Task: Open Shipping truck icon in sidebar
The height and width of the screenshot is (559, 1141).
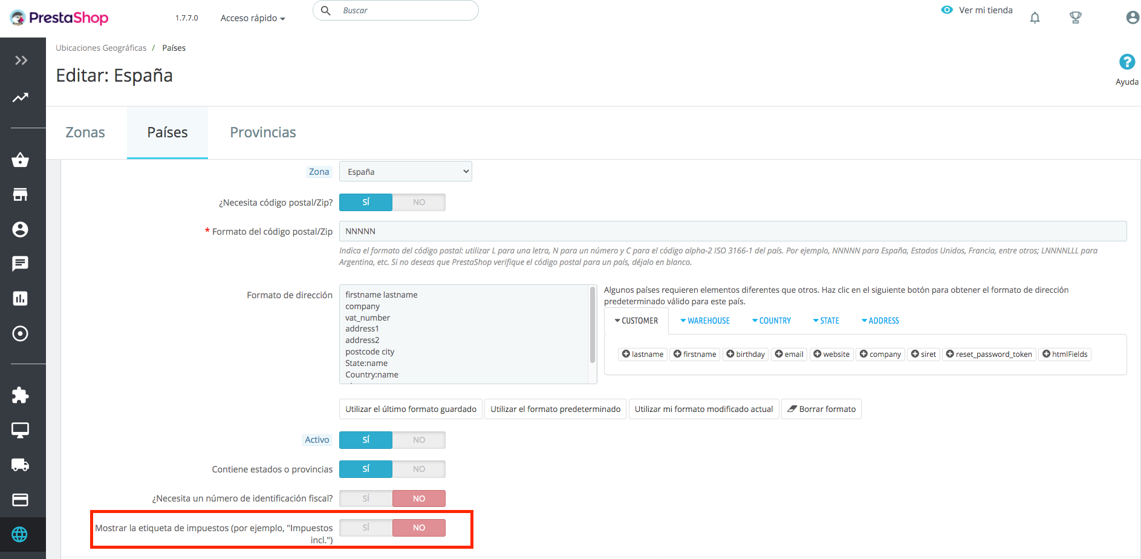Action: 20,465
